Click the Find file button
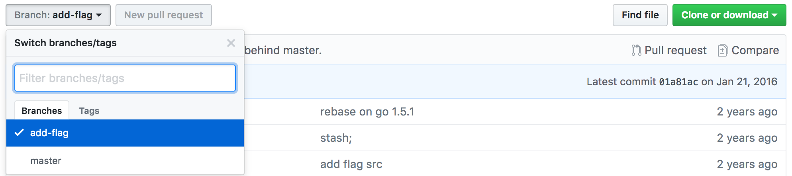This screenshot has height=176, width=792. click(640, 15)
